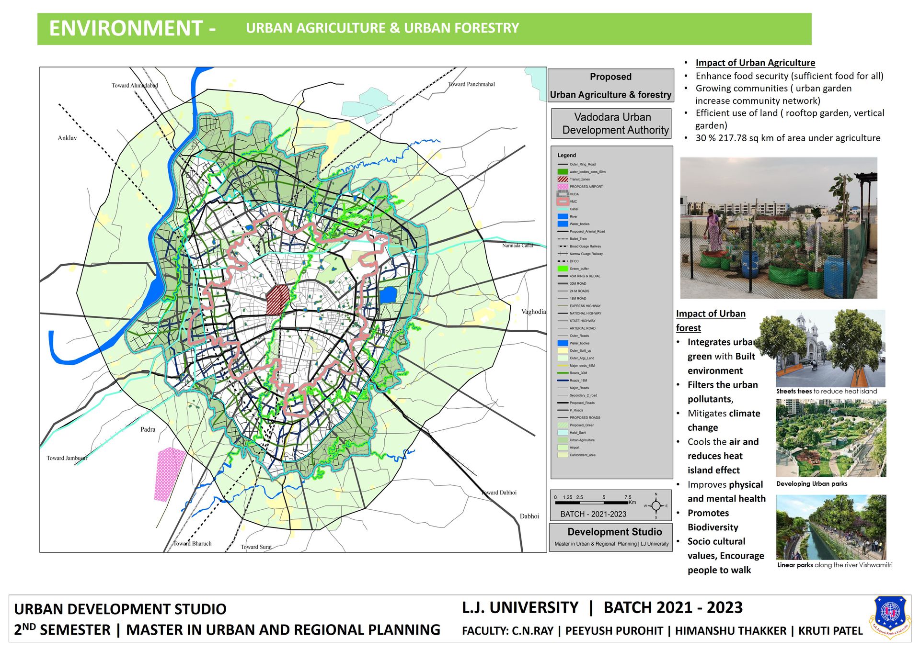Click the Broad Guage Railway legend symbol
This screenshot has width=920, height=650.
[563, 246]
